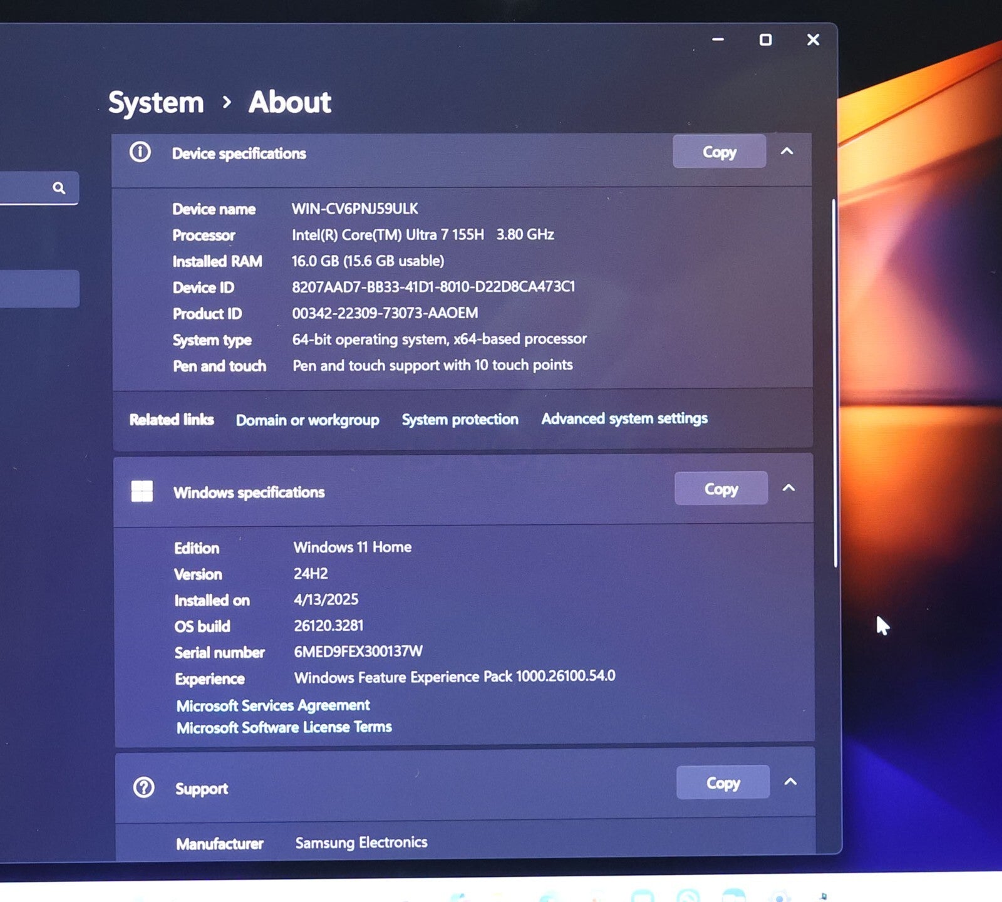Image resolution: width=1002 pixels, height=902 pixels.
Task: Select Product ID 00342-22309-73073-AAOEM
Action: coord(385,313)
